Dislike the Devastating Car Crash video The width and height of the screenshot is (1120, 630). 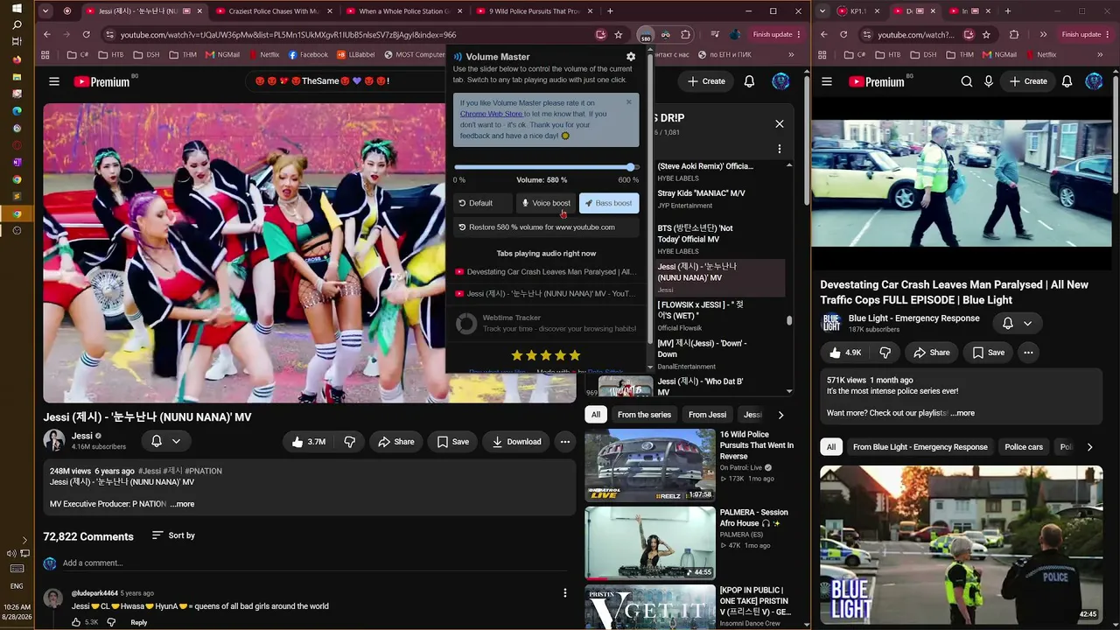[x=885, y=353]
